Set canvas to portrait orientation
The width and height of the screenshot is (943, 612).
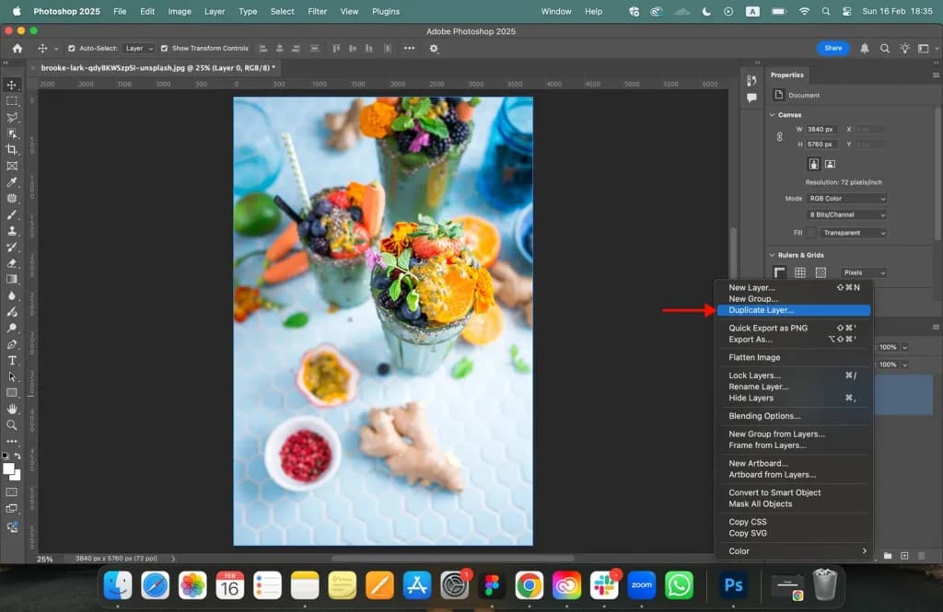[814, 164]
